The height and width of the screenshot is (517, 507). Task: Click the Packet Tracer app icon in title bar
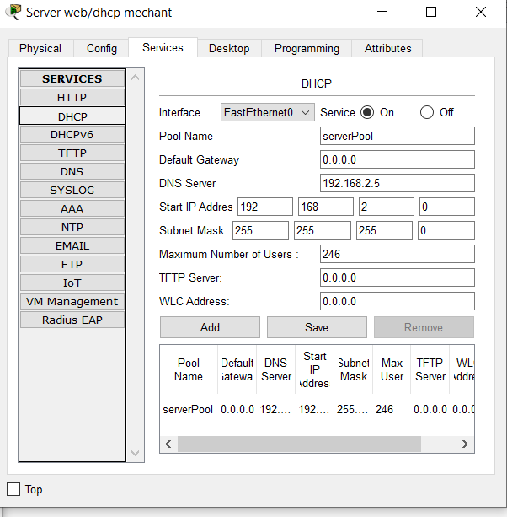point(13,13)
